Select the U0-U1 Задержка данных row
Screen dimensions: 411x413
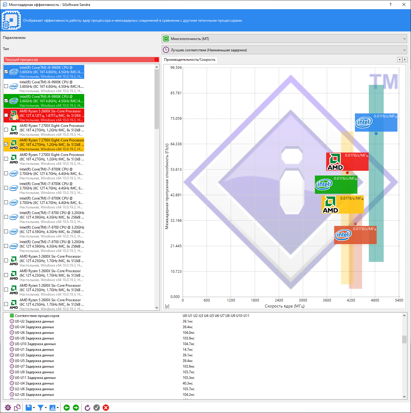[202, 350]
